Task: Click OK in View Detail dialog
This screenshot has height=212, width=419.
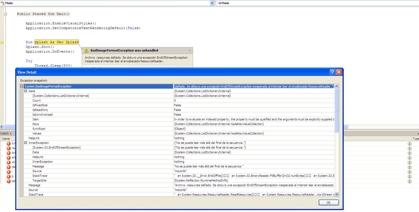Action: coord(329,203)
